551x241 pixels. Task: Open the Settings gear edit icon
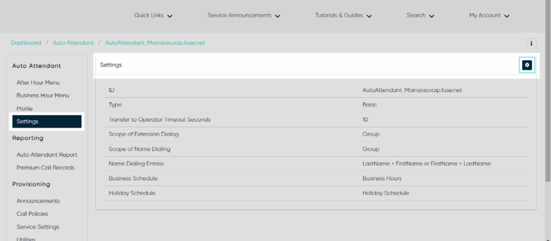click(527, 65)
